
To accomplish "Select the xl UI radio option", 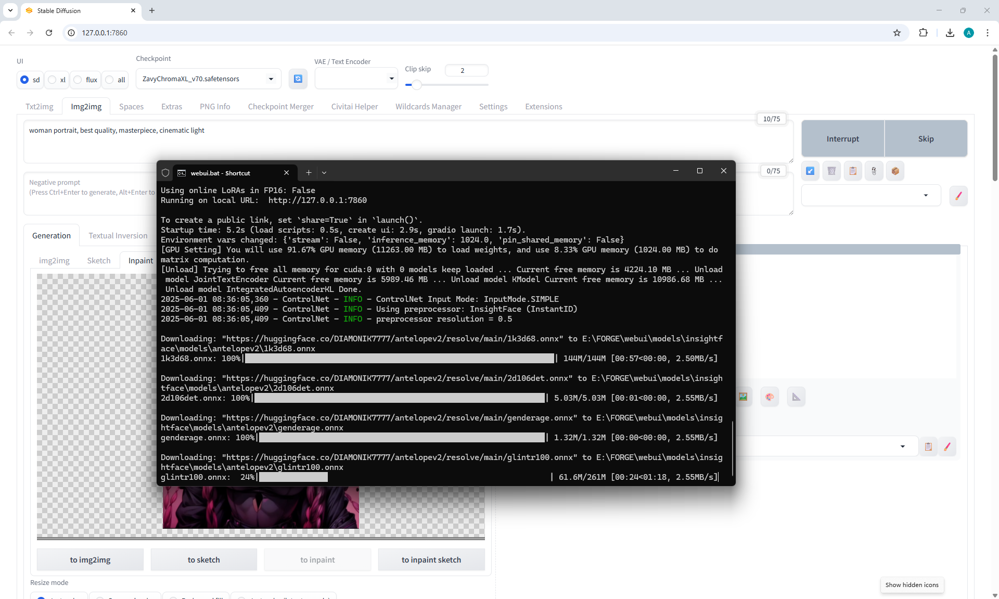I will 53,80.
